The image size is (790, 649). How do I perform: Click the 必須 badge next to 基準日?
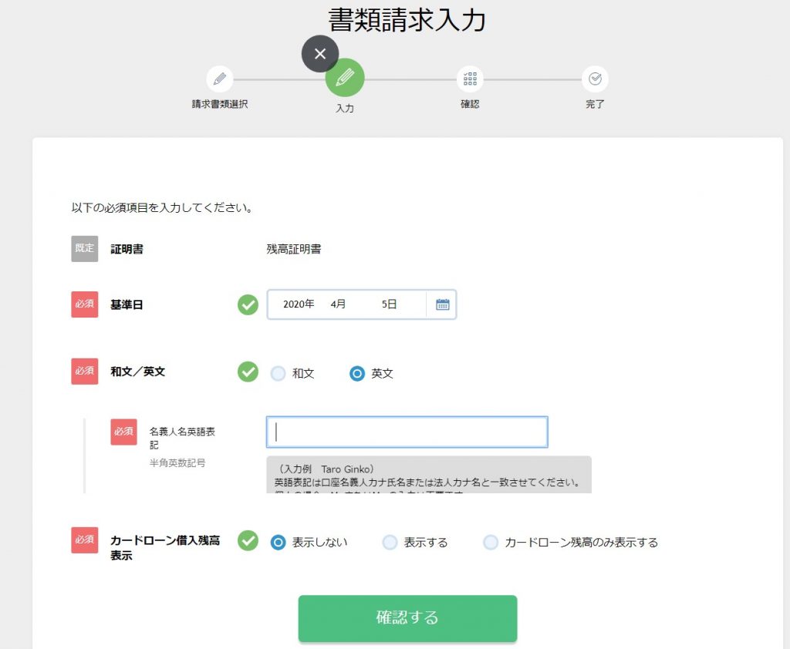tap(85, 304)
